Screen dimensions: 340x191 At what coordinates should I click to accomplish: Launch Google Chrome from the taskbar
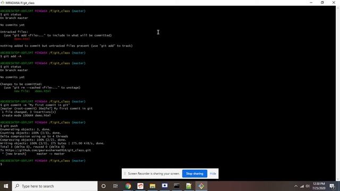tap(128, 186)
